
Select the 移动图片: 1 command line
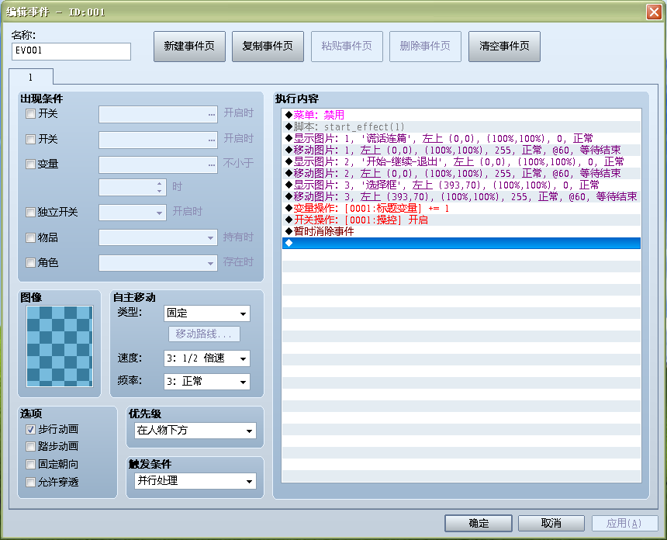(461, 150)
